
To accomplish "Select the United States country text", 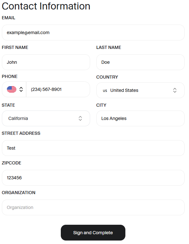I will (x=124, y=90).
